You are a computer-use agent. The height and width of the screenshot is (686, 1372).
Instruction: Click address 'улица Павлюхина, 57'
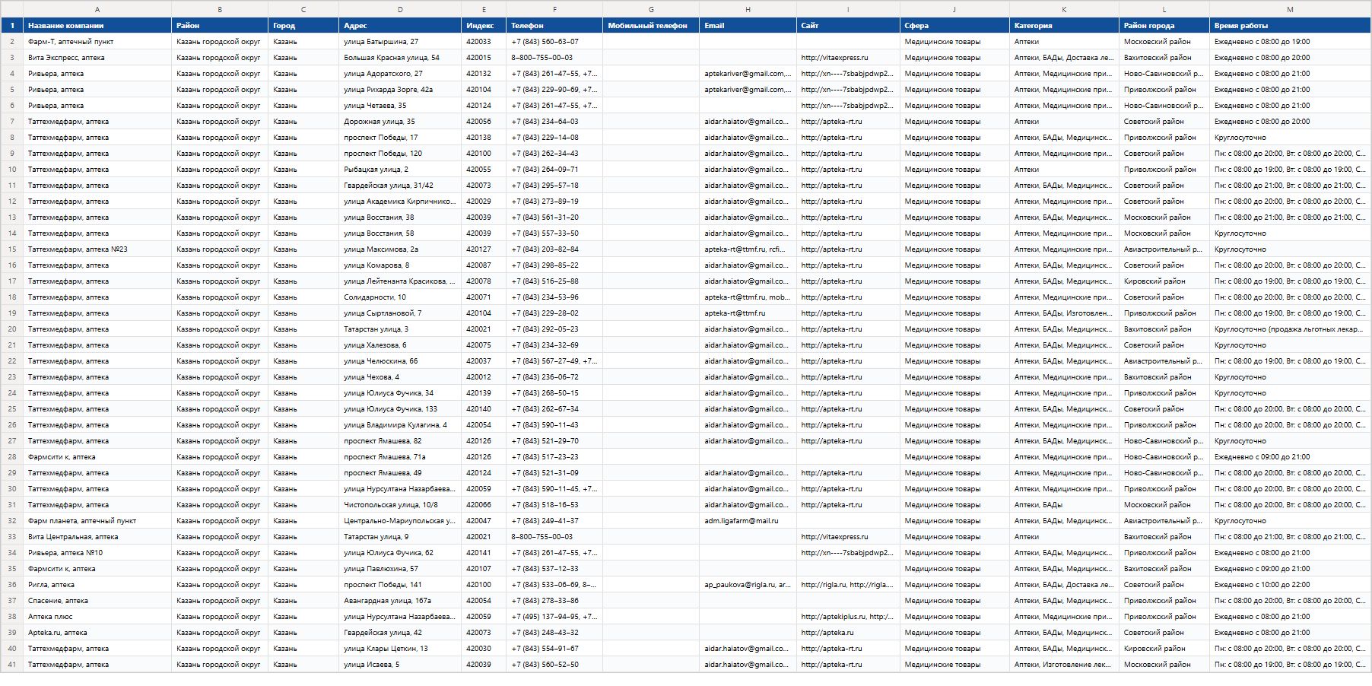point(400,569)
